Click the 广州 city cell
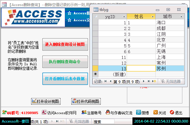Image resolution: width=190 pixels, height=125 pixels. [x=170, y=46]
